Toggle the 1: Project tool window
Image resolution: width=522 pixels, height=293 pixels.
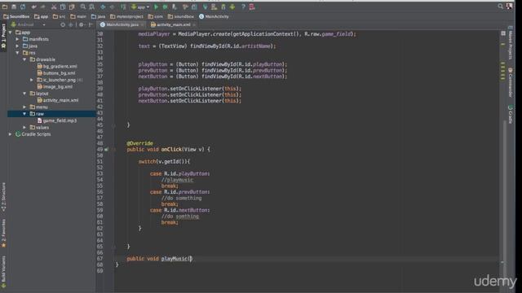click(3, 36)
